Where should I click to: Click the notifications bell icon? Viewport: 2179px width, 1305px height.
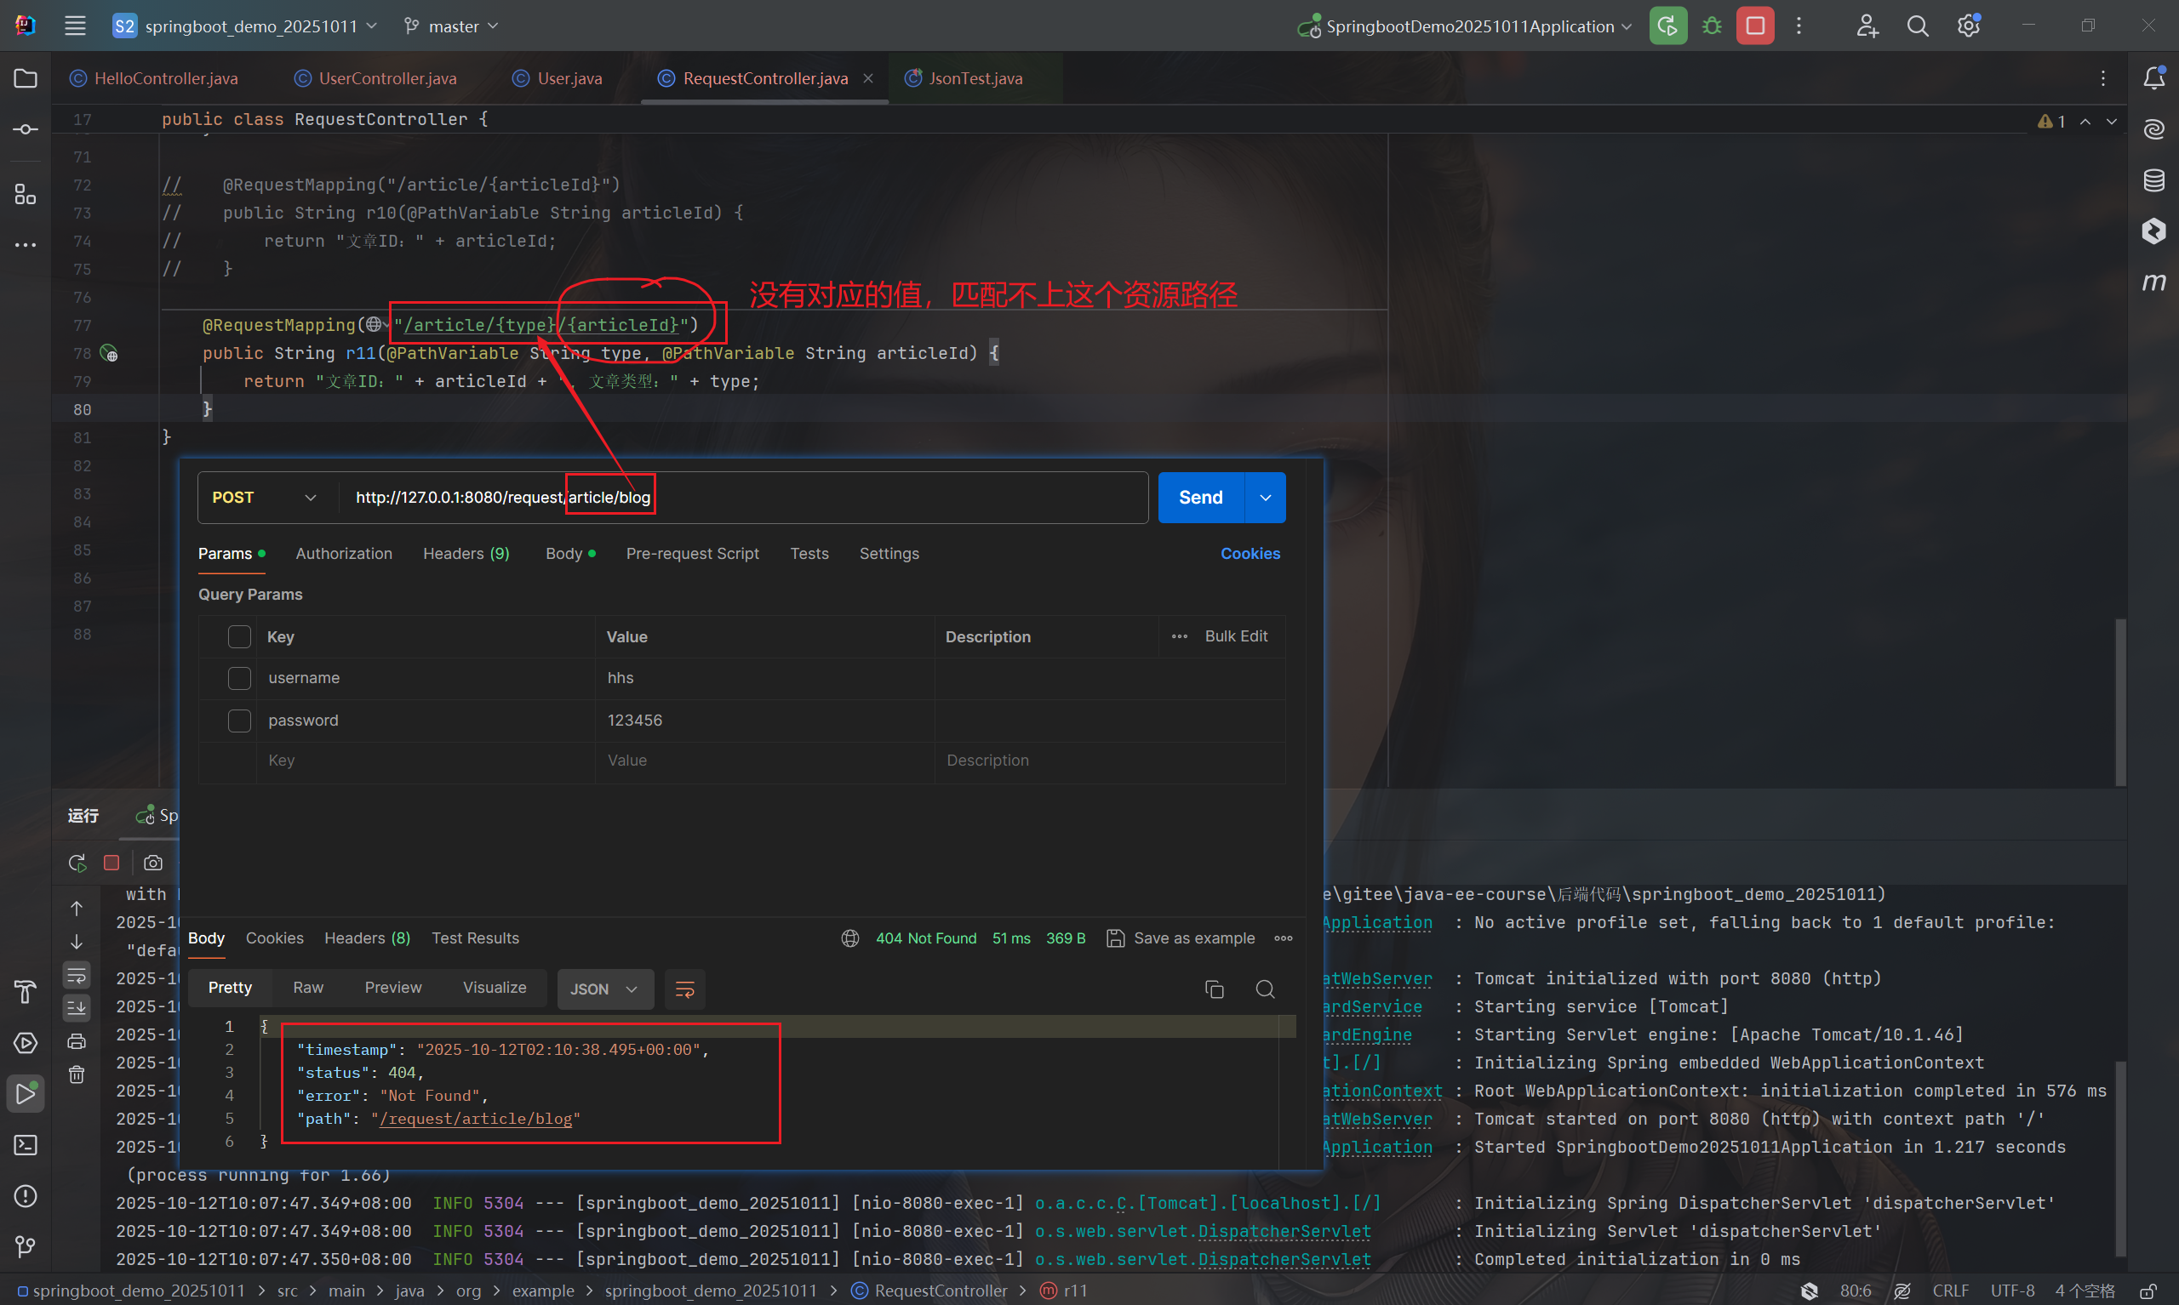pos(2153,78)
